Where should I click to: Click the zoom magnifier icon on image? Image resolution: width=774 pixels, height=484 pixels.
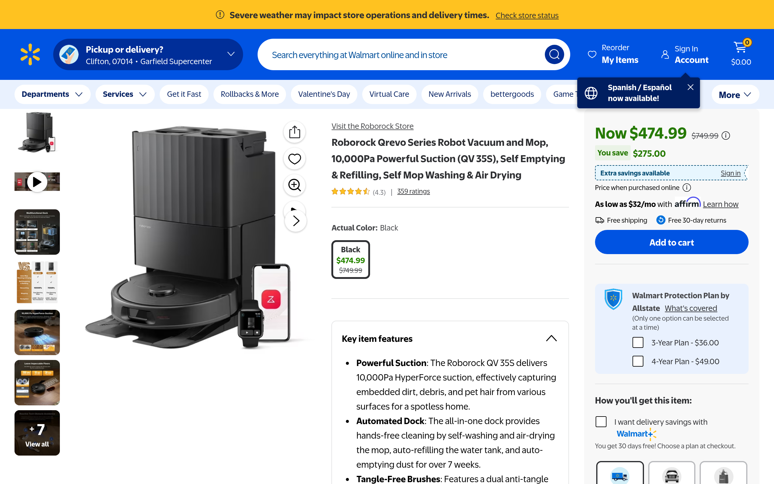click(x=294, y=185)
